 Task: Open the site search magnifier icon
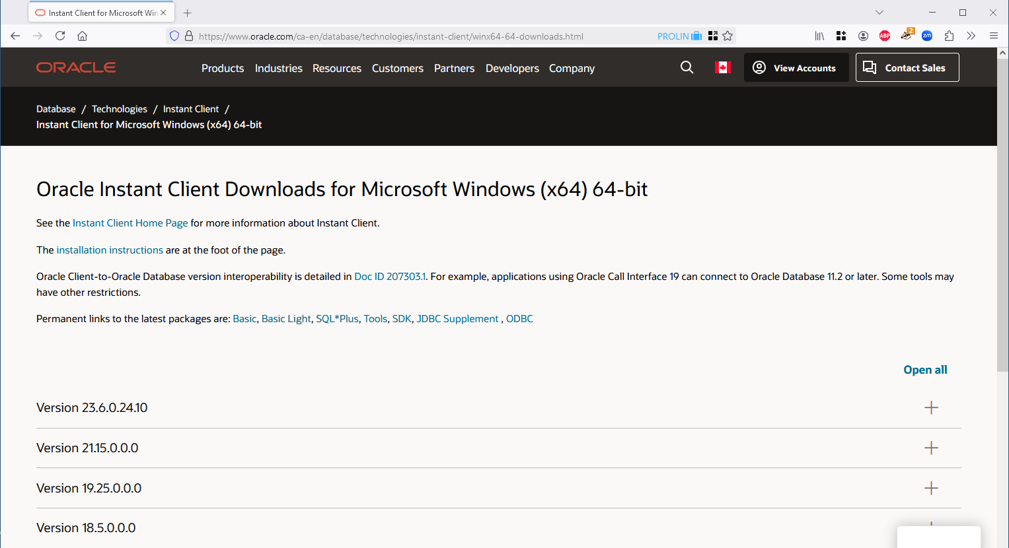point(687,67)
